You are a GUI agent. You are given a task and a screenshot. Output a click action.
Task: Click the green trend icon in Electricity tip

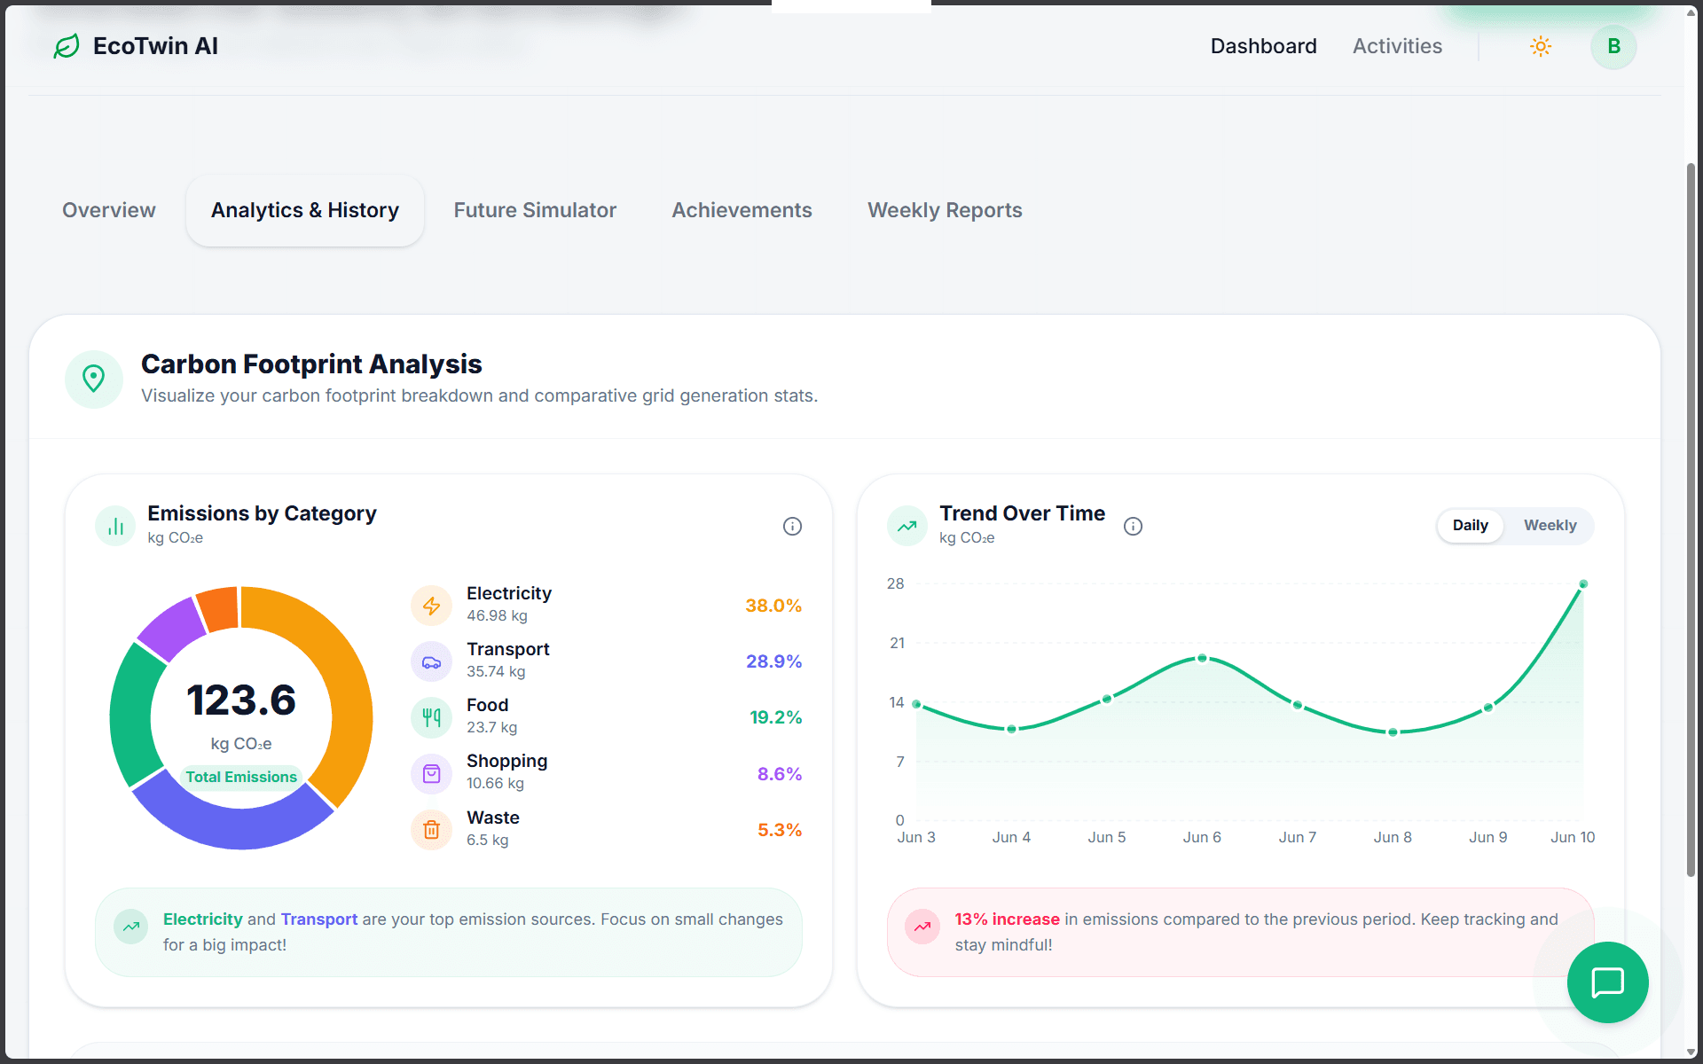click(x=131, y=927)
